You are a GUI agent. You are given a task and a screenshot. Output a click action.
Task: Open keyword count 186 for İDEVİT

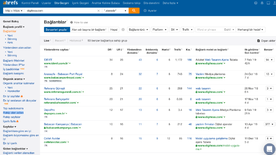pyautogui.click(x=189, y=60)
